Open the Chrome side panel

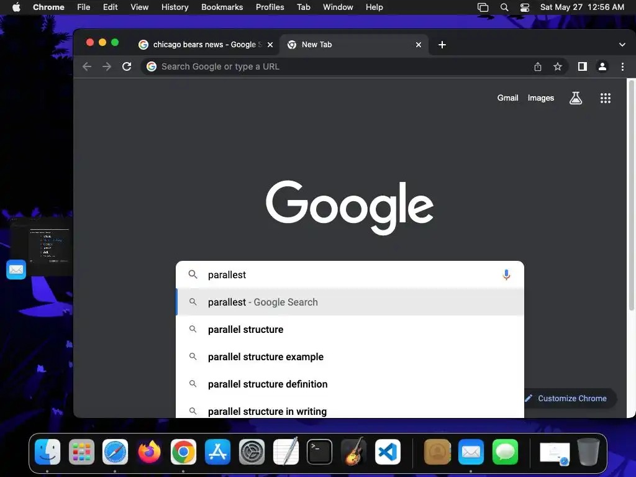click(x=583, y=66)
